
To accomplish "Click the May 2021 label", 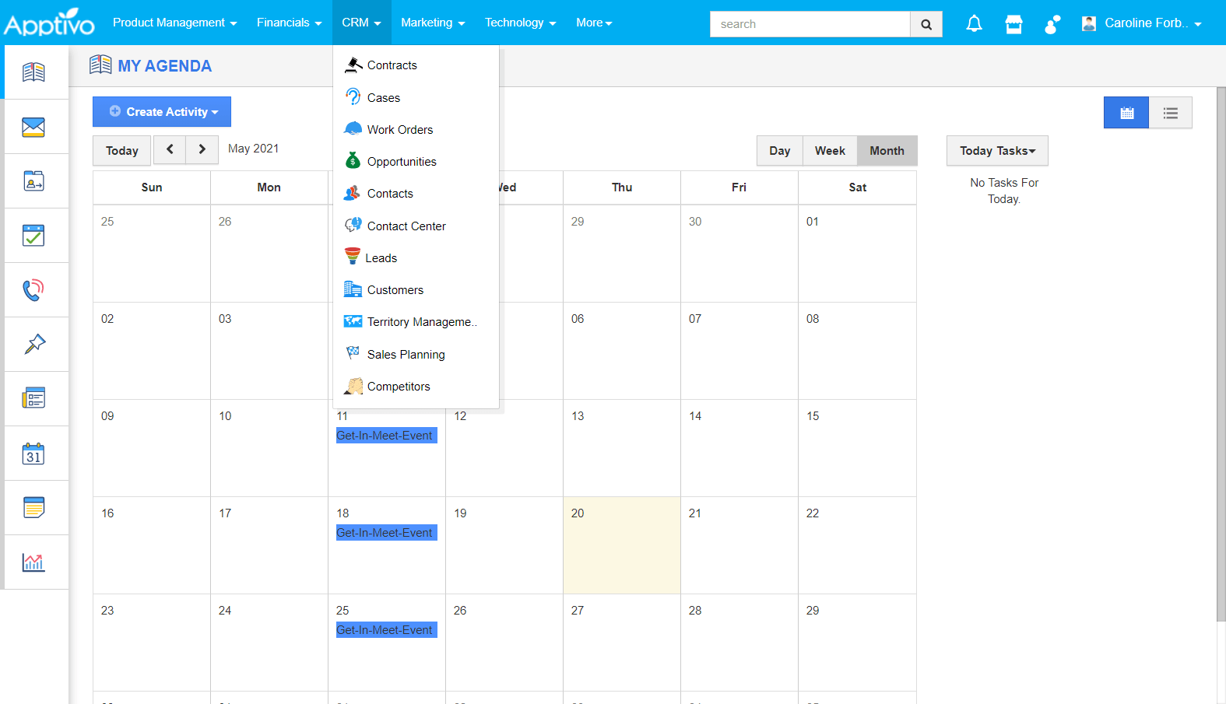I will (x=253, y=149).
